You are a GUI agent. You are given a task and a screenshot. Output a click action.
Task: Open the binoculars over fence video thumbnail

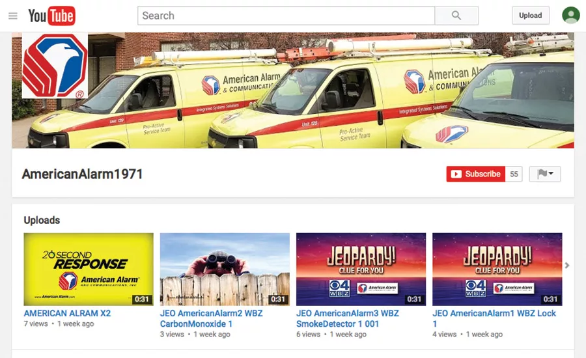225,269
